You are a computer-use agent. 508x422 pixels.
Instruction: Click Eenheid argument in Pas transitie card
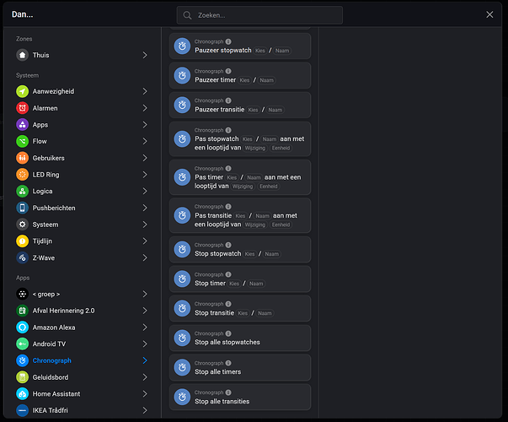pos(281,225)
